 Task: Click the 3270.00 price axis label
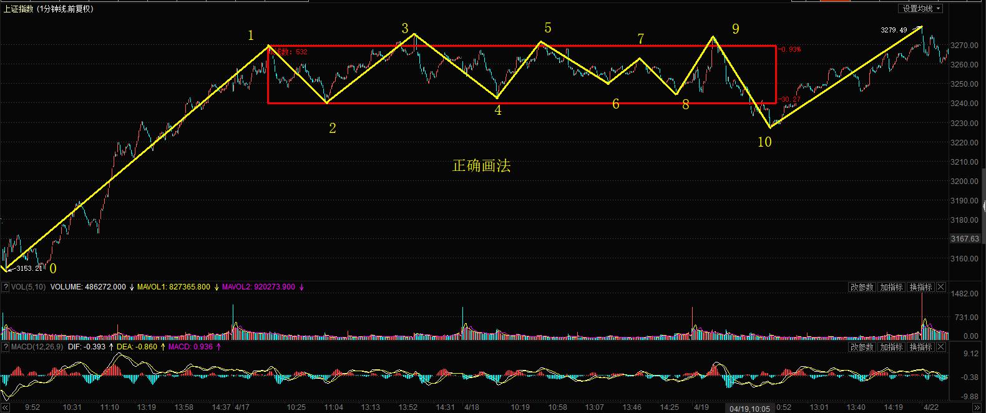click(x=965, y=46)
